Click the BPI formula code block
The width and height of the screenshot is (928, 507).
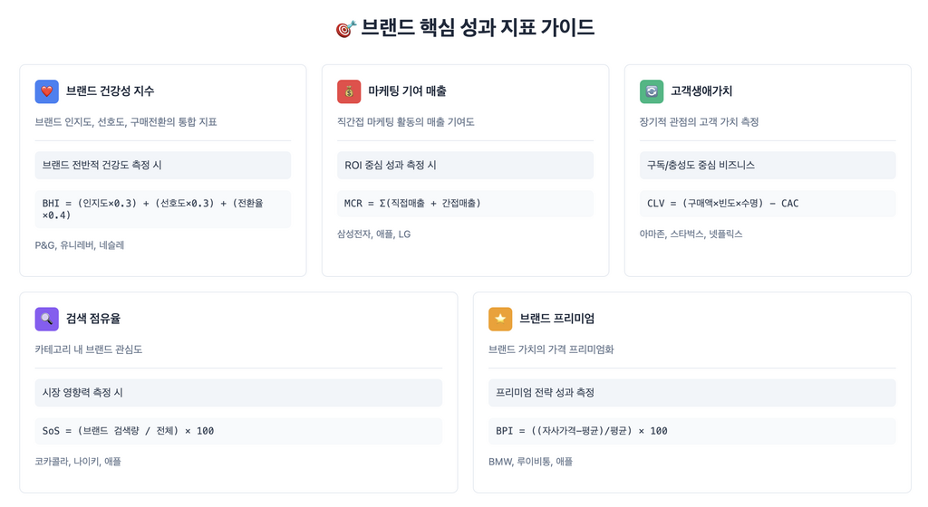pos(691,431)
